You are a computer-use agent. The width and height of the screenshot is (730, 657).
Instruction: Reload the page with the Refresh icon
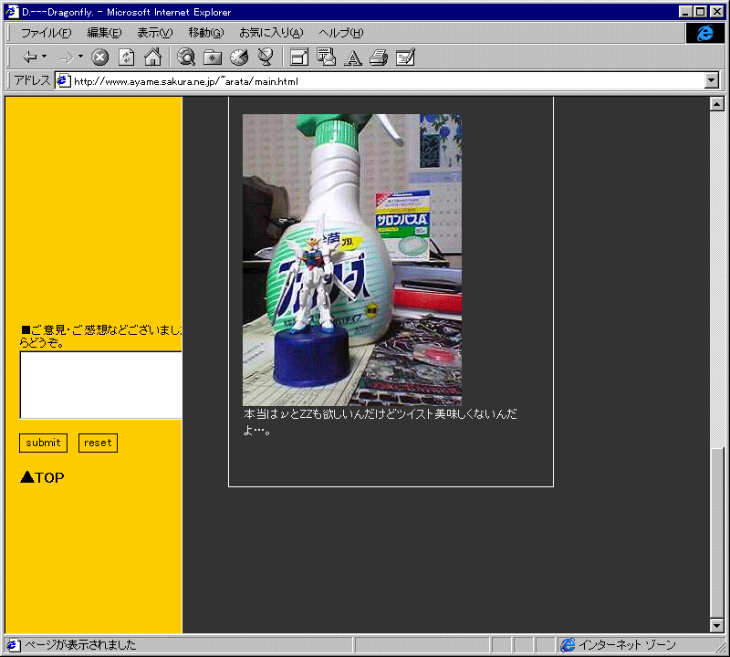click(x=126, y=57)
